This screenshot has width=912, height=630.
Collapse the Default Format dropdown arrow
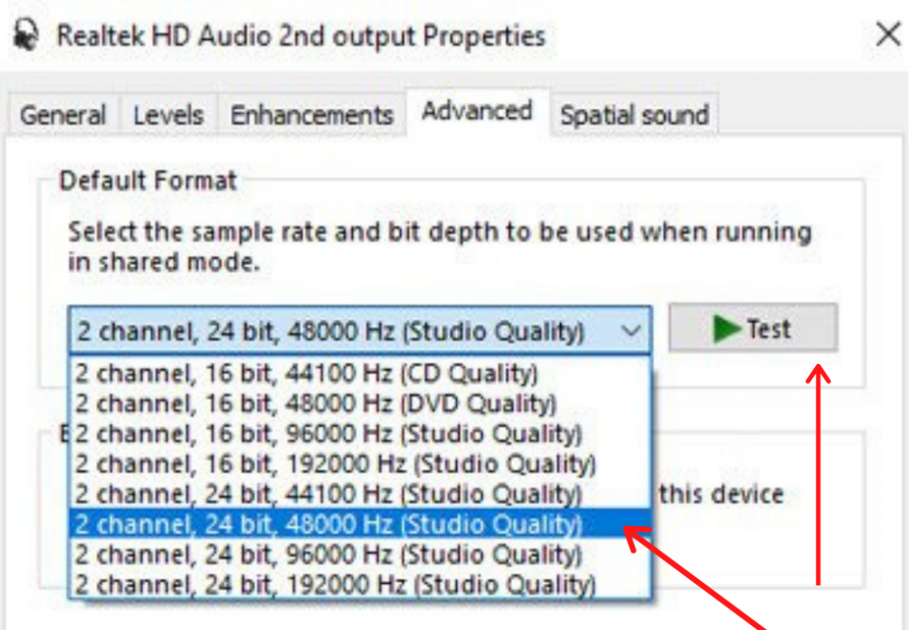(x=632, y=329)
